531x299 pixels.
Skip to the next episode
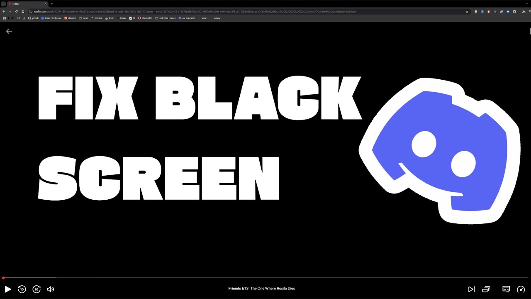click(x=472, y=289)
